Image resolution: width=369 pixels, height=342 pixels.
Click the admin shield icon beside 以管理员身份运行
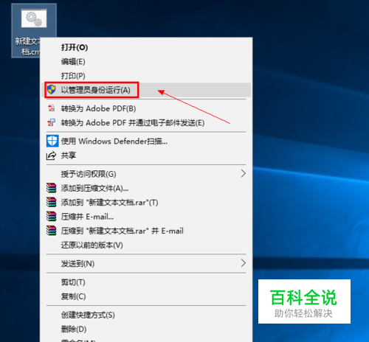click(x=52, y=89)
